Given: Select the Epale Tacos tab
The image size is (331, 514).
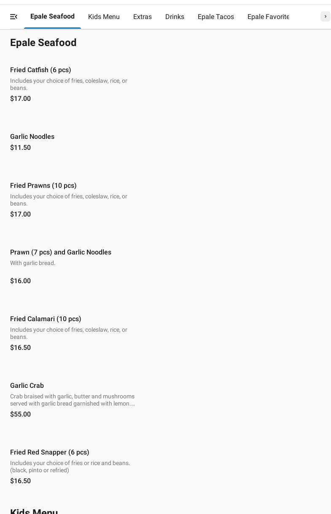Looking at the screenshot, I should point(215,17).
